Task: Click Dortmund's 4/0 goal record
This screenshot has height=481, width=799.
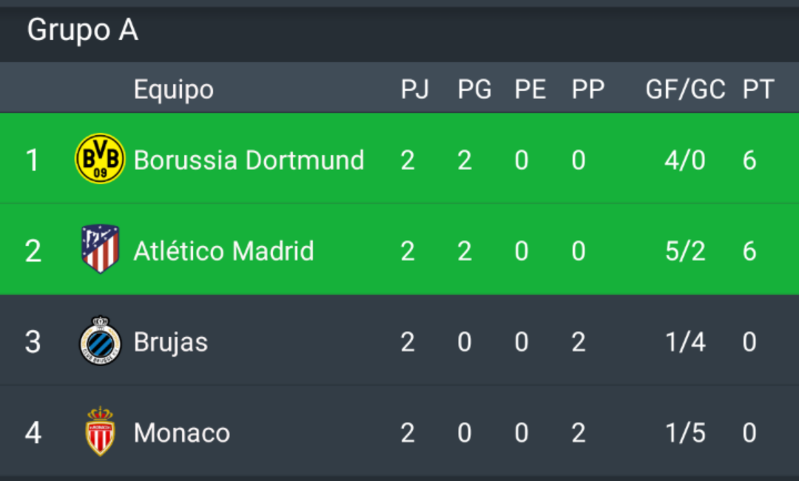Action: tap(685, 160)
